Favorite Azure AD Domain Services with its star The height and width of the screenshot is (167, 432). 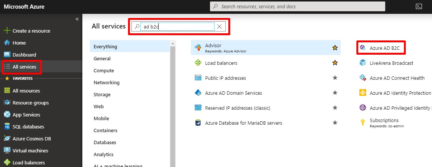click(x=335, y=93)
